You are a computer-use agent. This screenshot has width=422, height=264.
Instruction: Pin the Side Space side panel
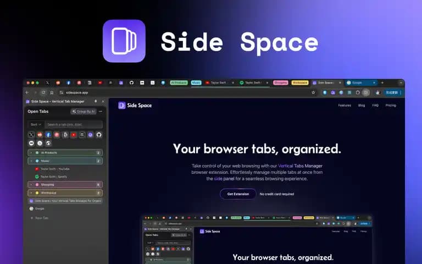click(x=96, y=101)
